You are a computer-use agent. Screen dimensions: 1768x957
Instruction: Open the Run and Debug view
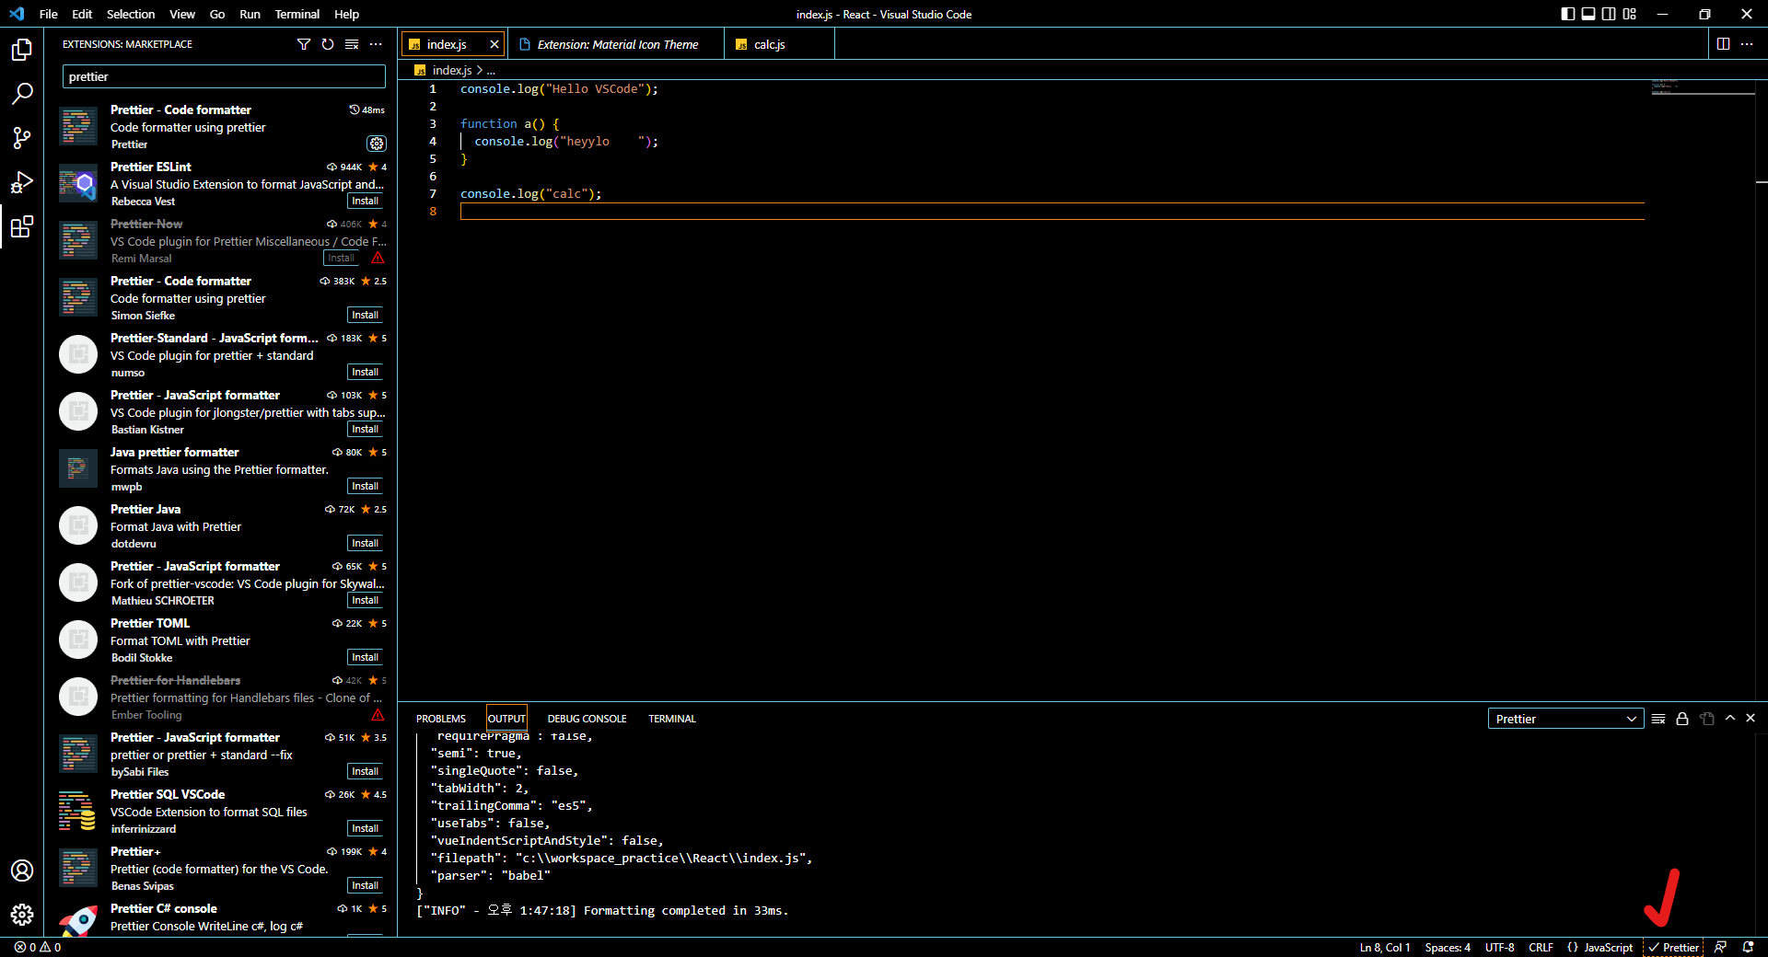(22, 182)
